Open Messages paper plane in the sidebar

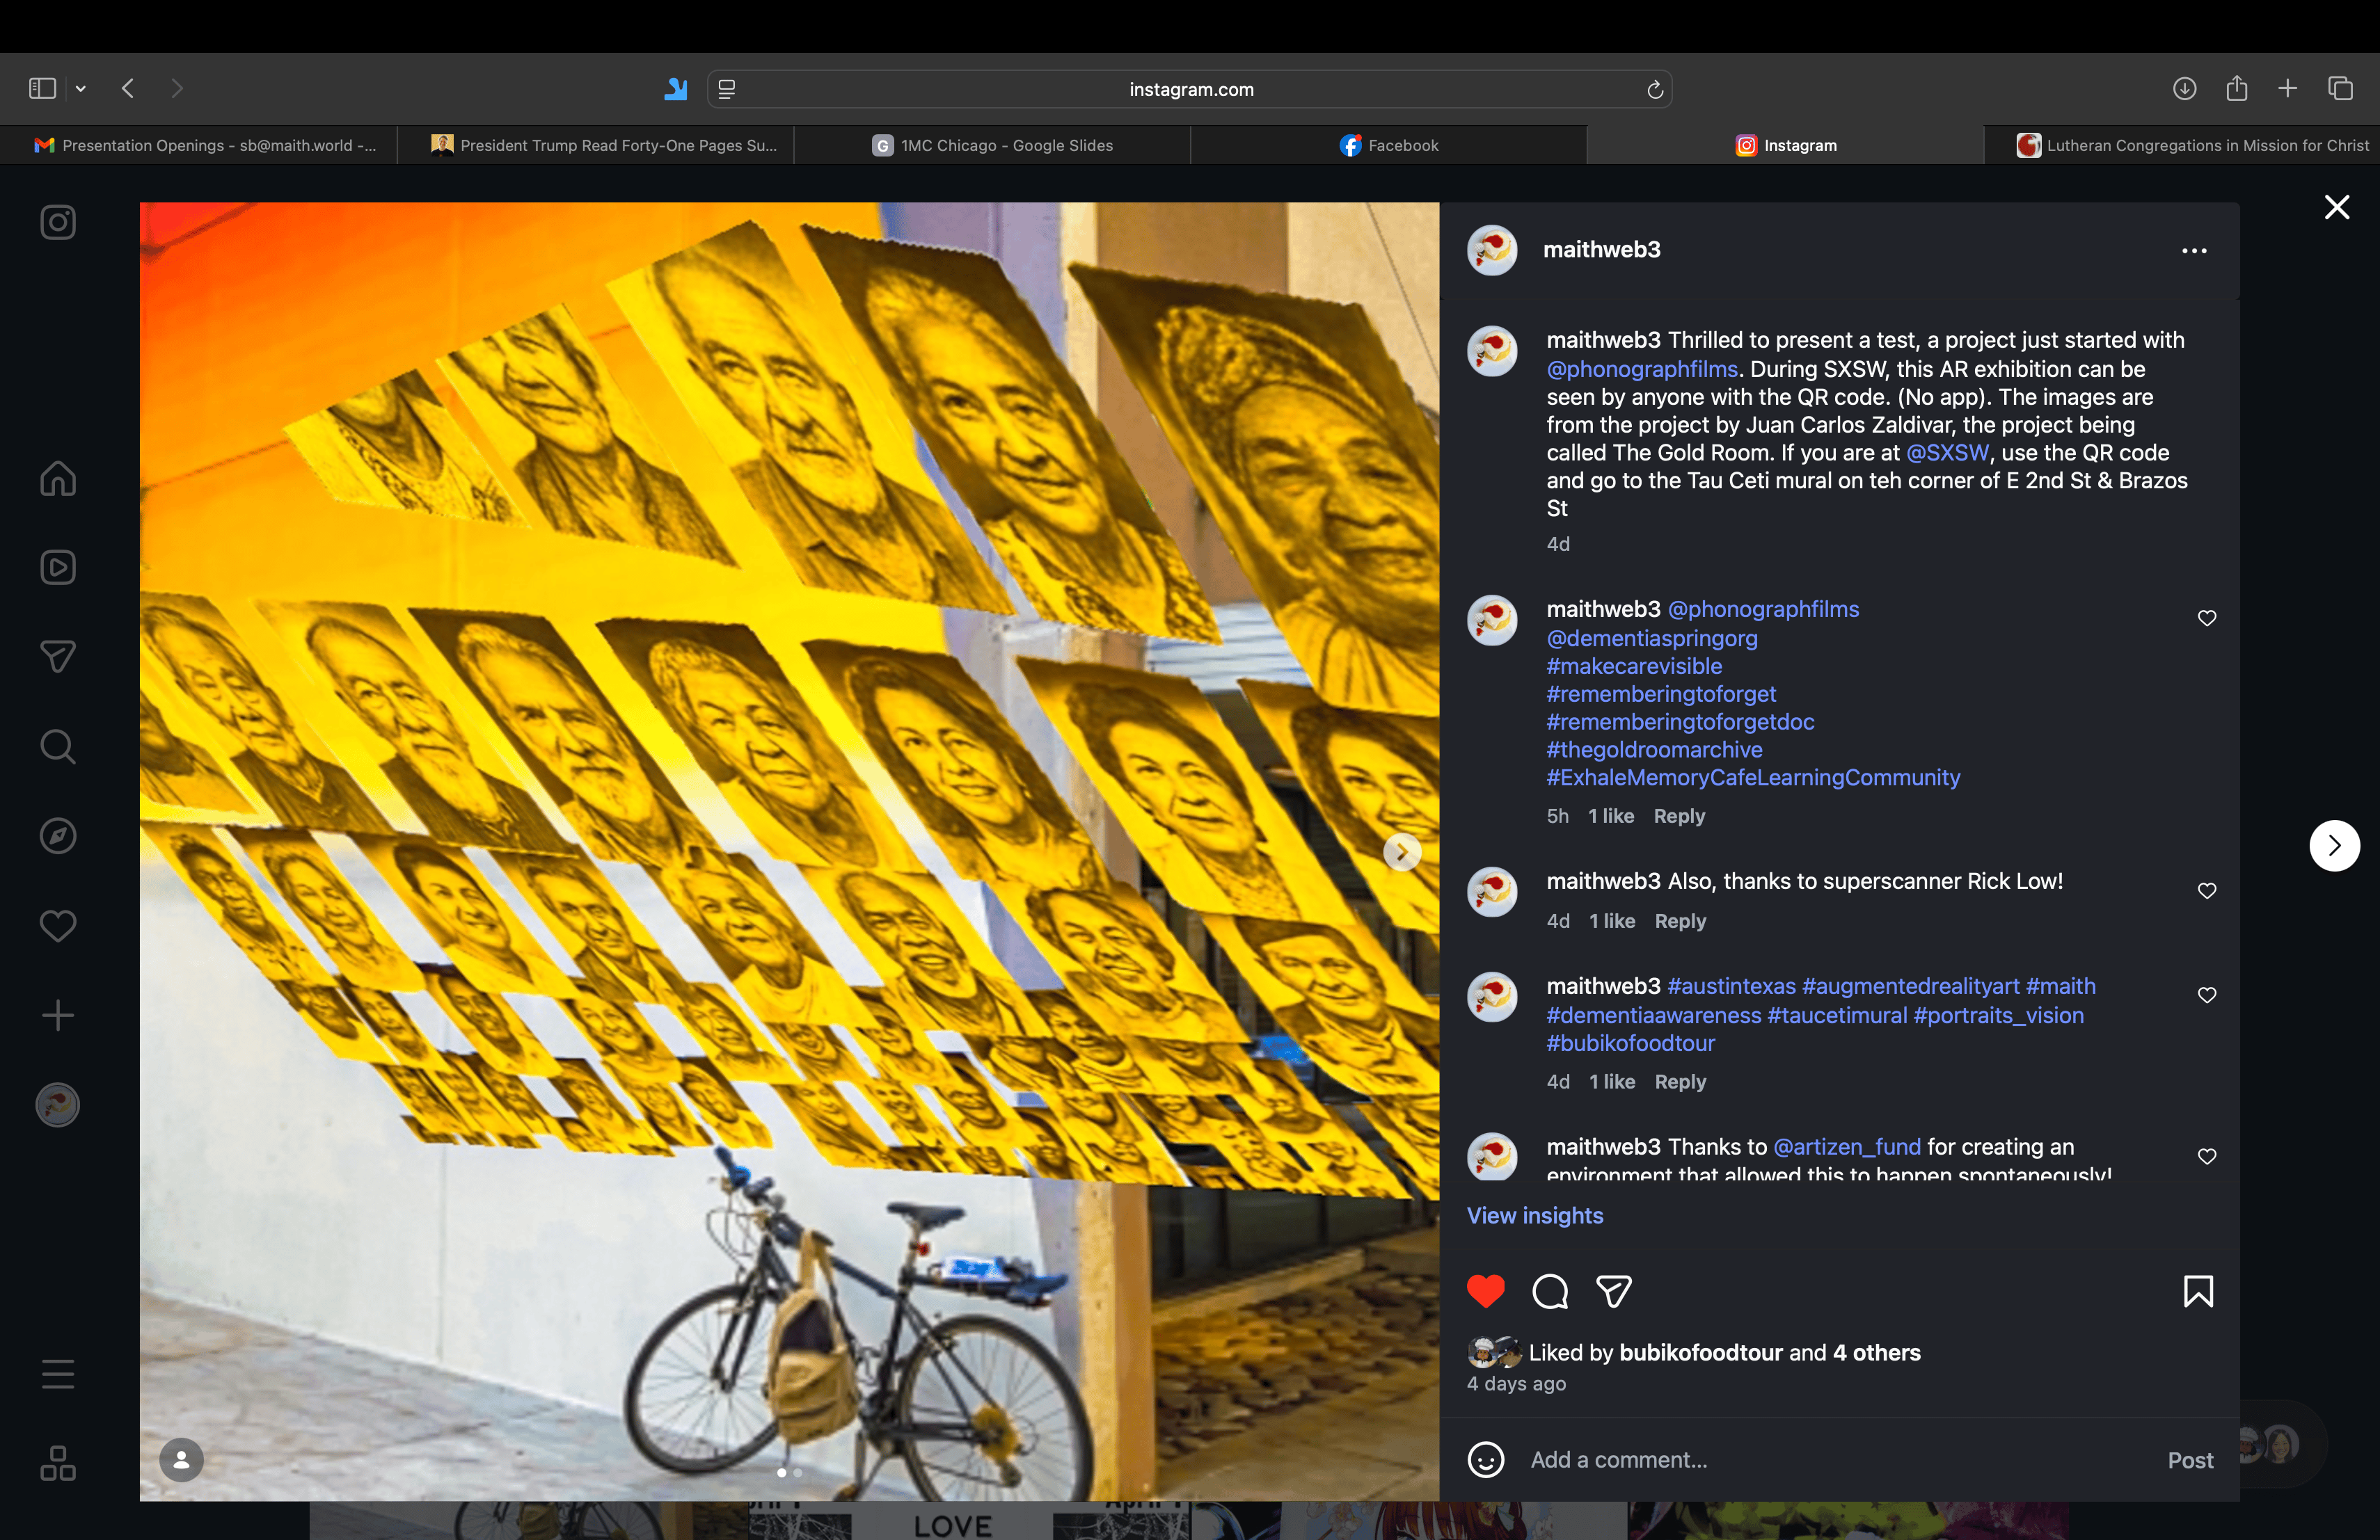(58, 657)
